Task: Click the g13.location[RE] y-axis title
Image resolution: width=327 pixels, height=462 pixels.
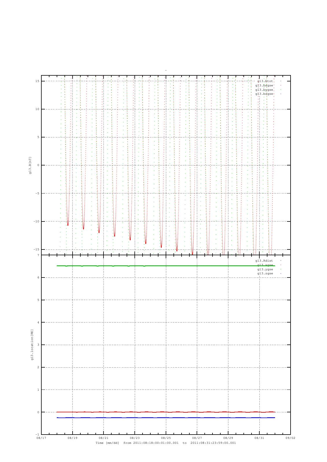Action: point(32,345)
